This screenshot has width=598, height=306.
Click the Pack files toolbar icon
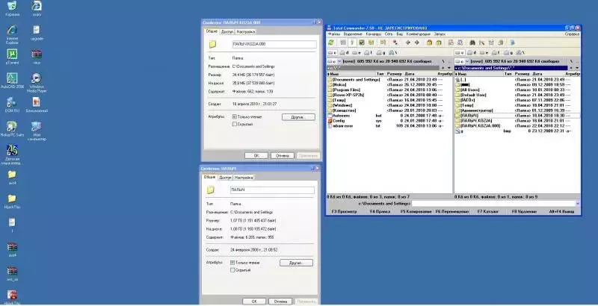click(429, 43)
